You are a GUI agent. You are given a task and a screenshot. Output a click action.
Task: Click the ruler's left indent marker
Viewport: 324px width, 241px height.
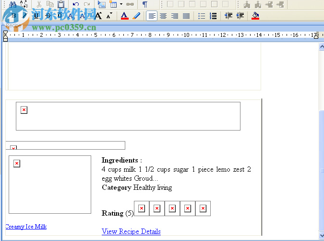pyautogui.click(x=5, y=36)
